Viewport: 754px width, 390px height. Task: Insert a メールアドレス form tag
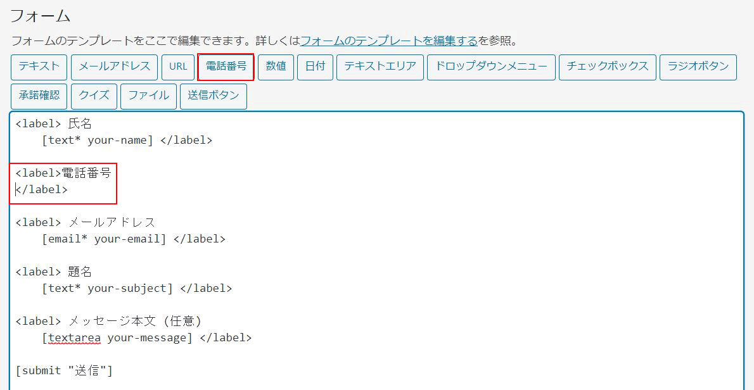click(115, 67)
